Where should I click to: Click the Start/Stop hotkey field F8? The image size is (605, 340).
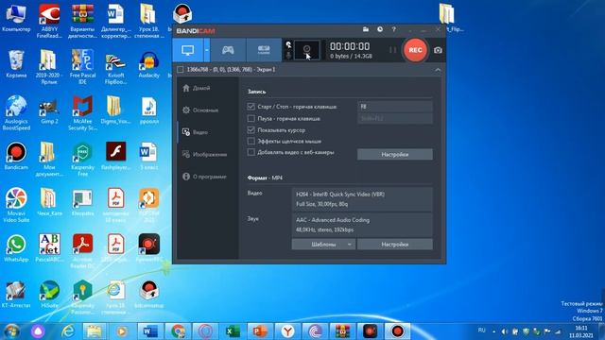coord(395,107)
